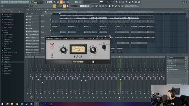The image size is (189, 106).
Task: Expand Plugin database in browser
Action: 9,19
